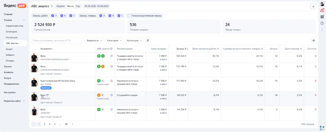Open the thumbnail of the blue Boss t-shirt

[34, 111]
